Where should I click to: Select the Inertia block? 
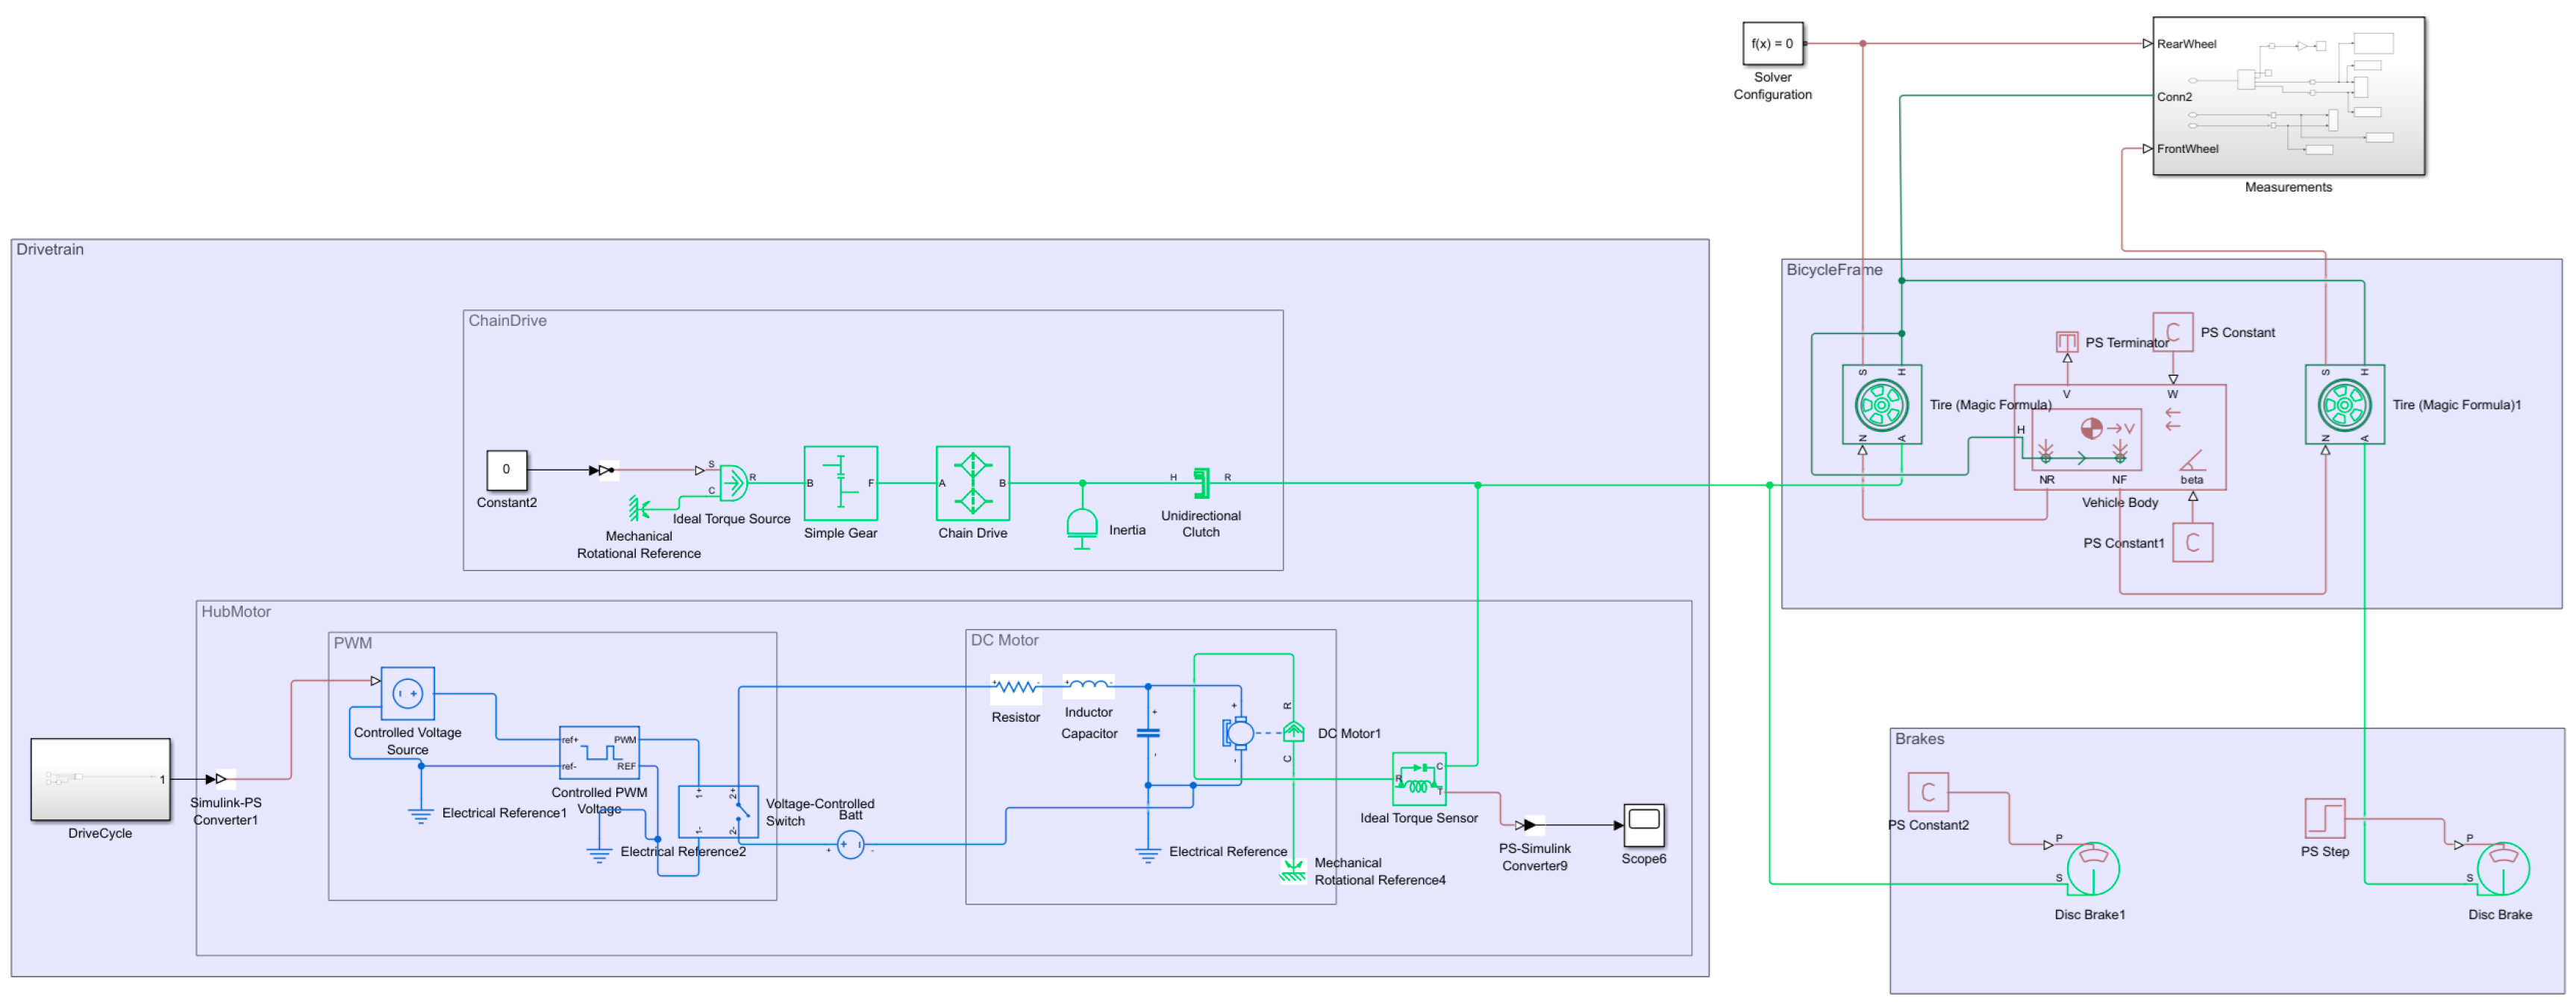tap(1081, 524)
